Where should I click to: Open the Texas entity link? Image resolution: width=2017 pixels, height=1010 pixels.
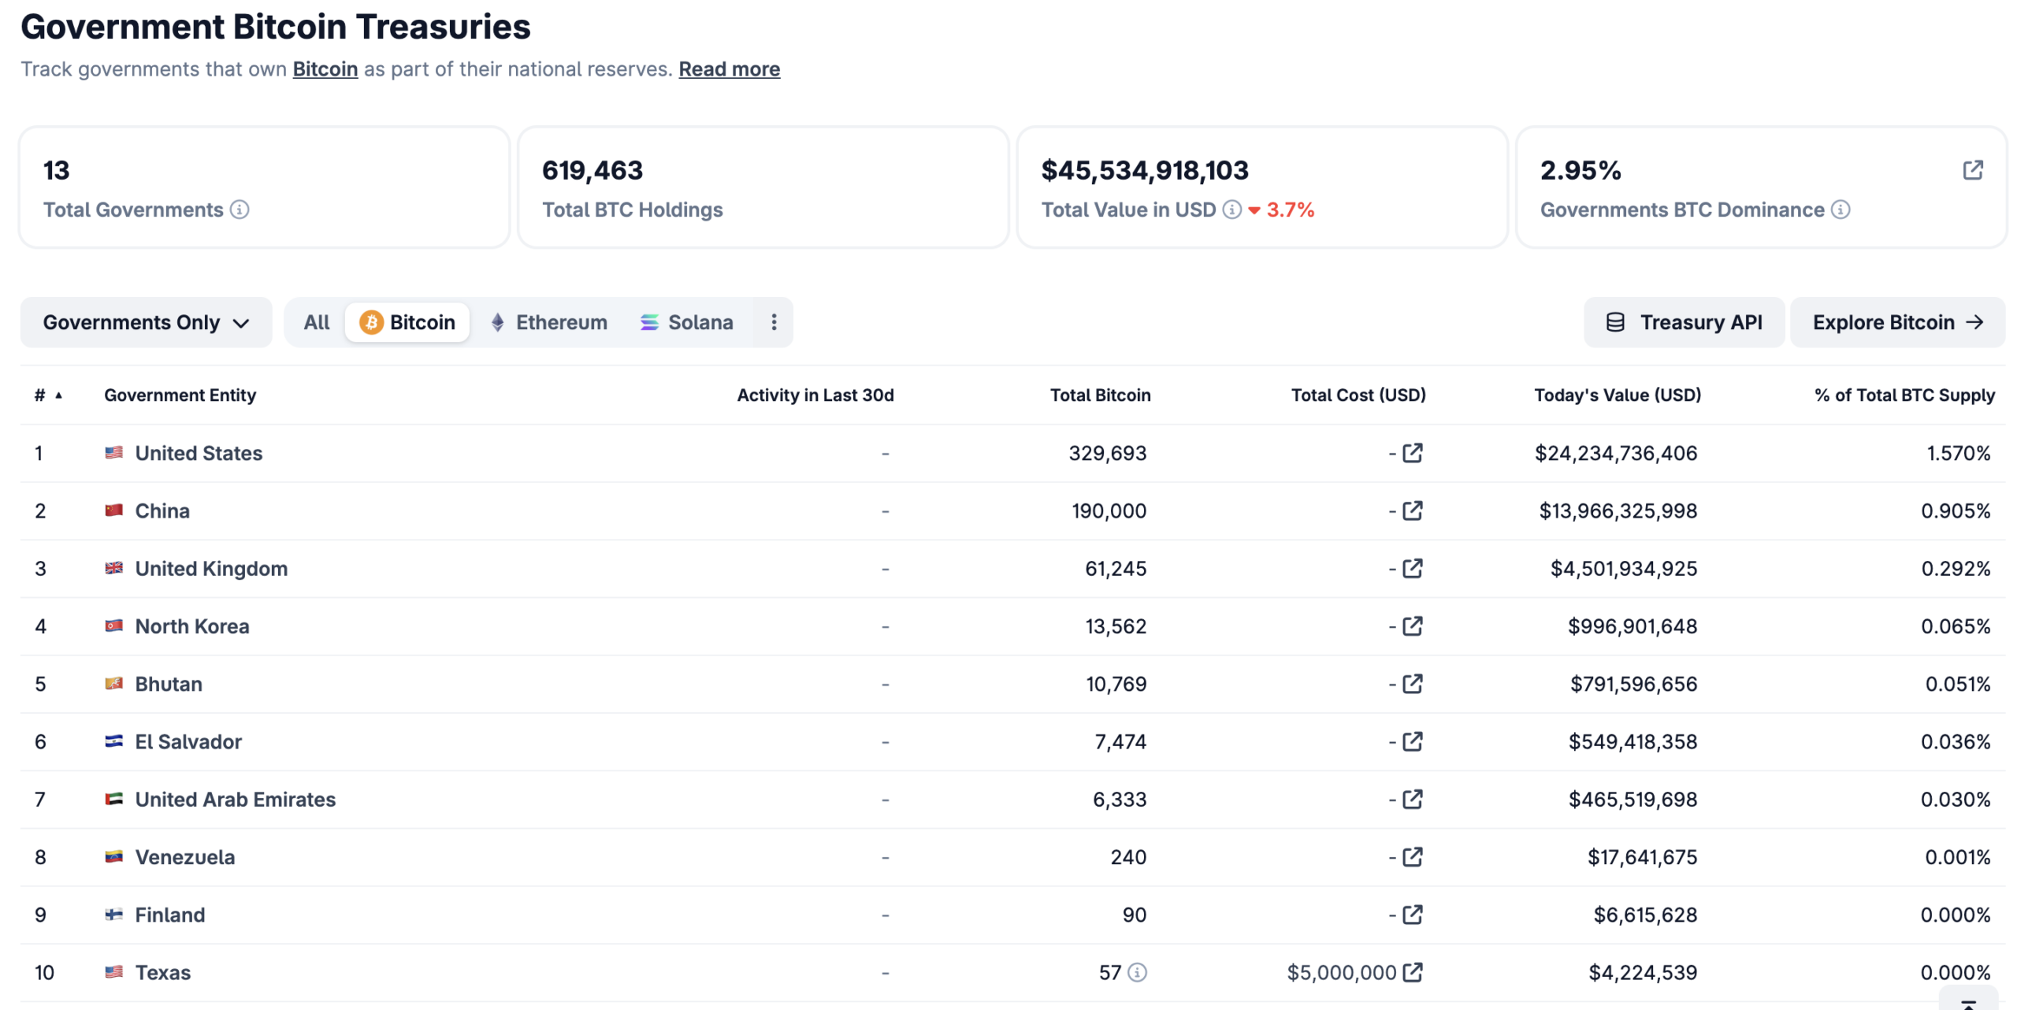tap(163, 972)
